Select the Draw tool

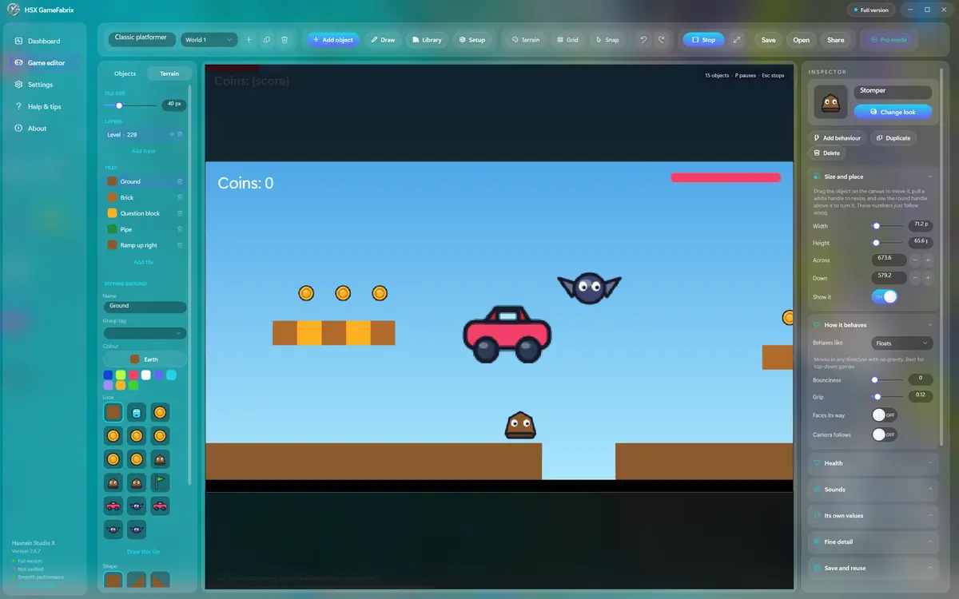(x=383, y=39)
